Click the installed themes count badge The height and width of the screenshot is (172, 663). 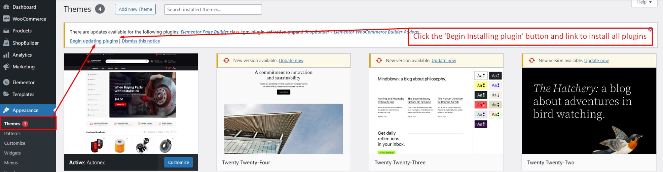(x=100, y=9)
